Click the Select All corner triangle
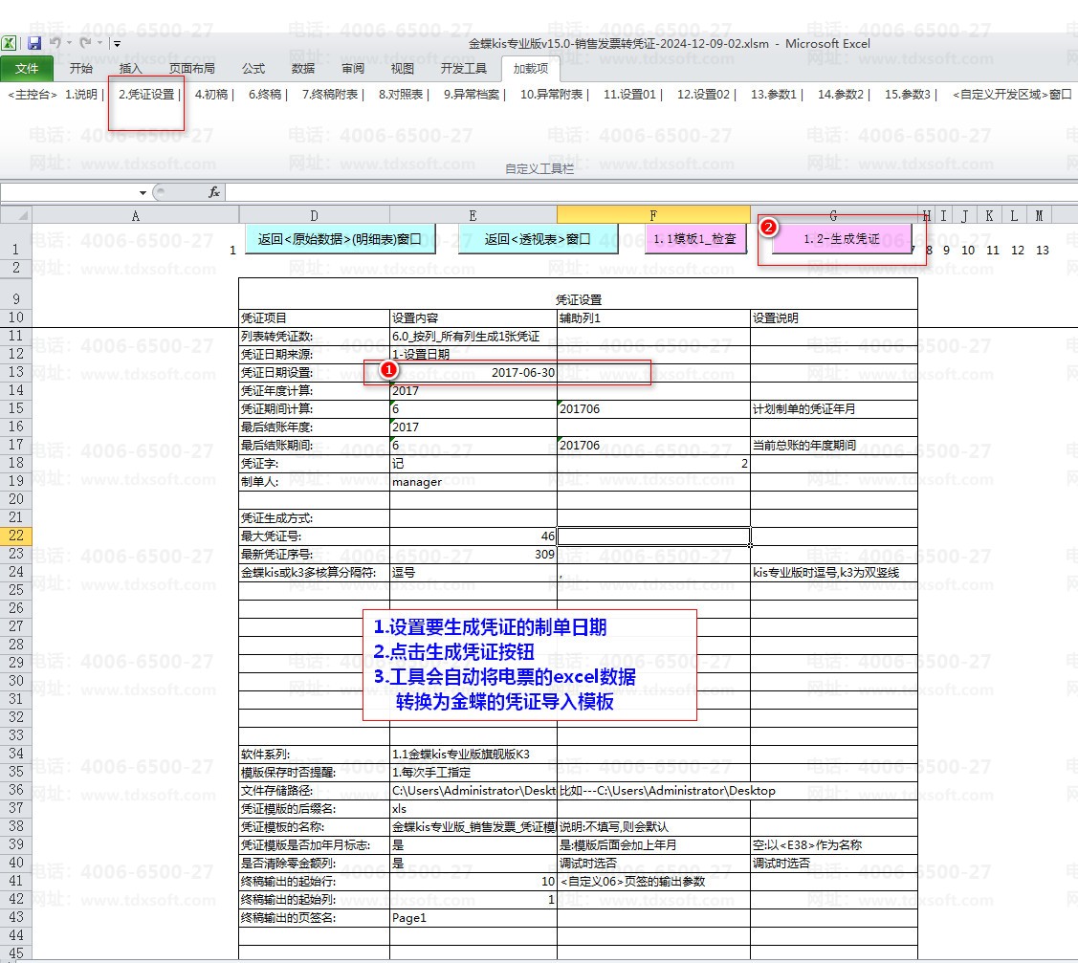The image size is (1078, 963). [24, 216]
